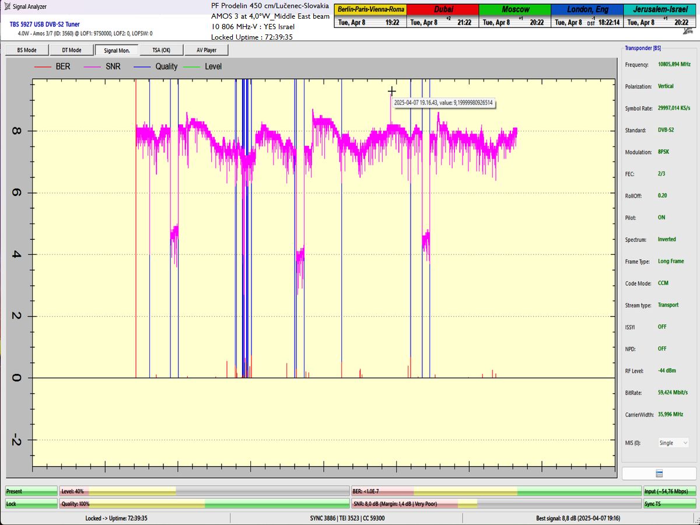Click the Quality 100% bar
Image resolution: width=700 pixels, height=525 pixels.
pos(204,504)
